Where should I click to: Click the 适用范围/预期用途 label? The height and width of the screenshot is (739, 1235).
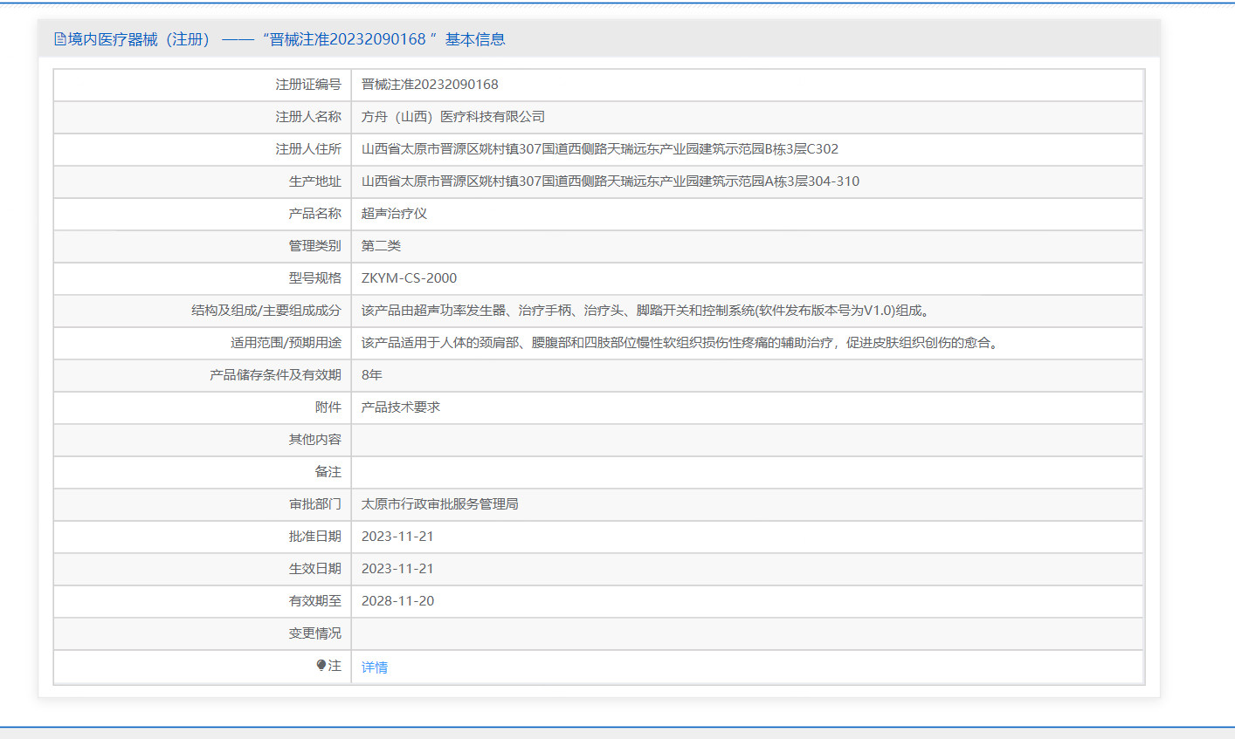coord(286,343)
